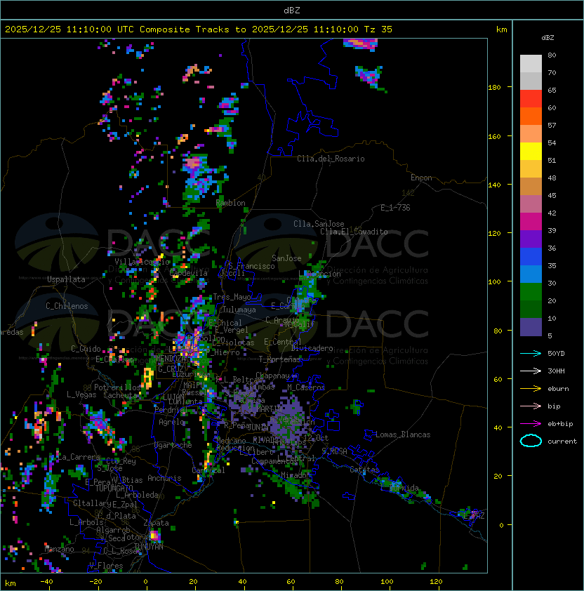Pick the red swatch in dBZ legend
The height and width of the screenshot is (591, 584).
[x=531, y=98]
